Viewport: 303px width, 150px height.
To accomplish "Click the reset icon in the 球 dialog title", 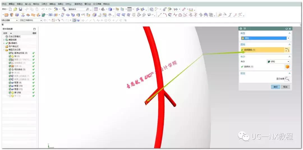I will coord(286,29).
